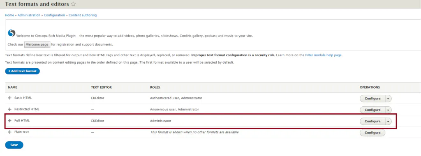The image size is (421, 156).
Task: Grab the drag handle for Full HTML
Action: 10,121
